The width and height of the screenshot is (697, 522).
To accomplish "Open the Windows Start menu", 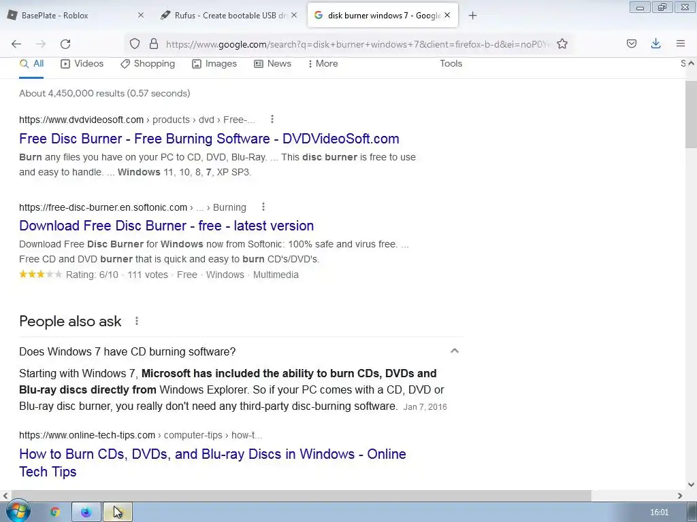I will pos(18,512).
